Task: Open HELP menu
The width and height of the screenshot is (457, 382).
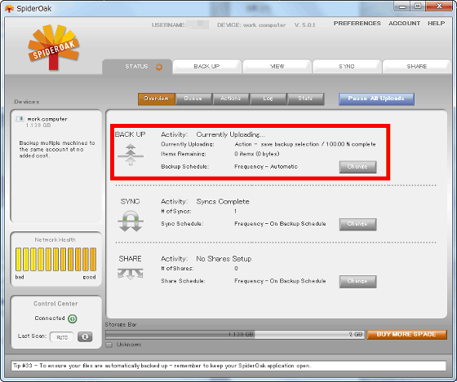Action: pyautogui.click(x=437, y=24)
